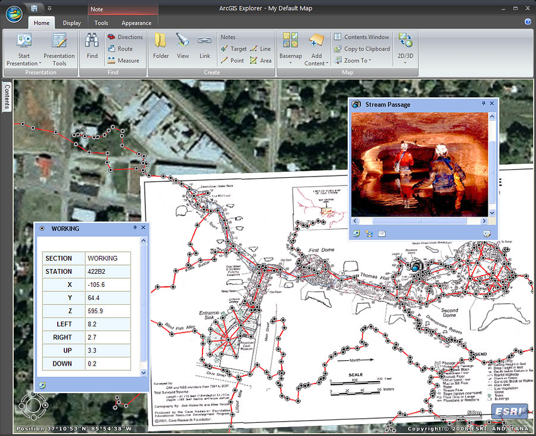Viewport: 536px width, 436px height.
Task: Click the target icon in WORKING popup title
Action: point(42,228)
